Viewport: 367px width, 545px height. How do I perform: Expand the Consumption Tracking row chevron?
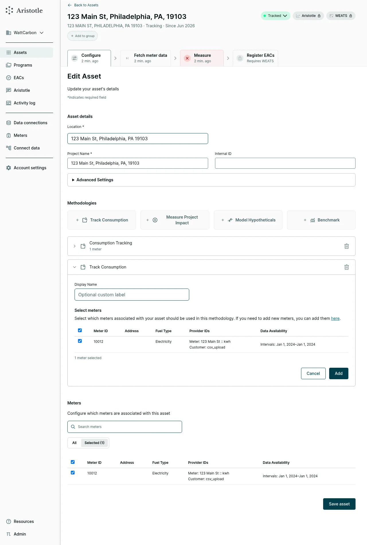(x=75, y=246)
